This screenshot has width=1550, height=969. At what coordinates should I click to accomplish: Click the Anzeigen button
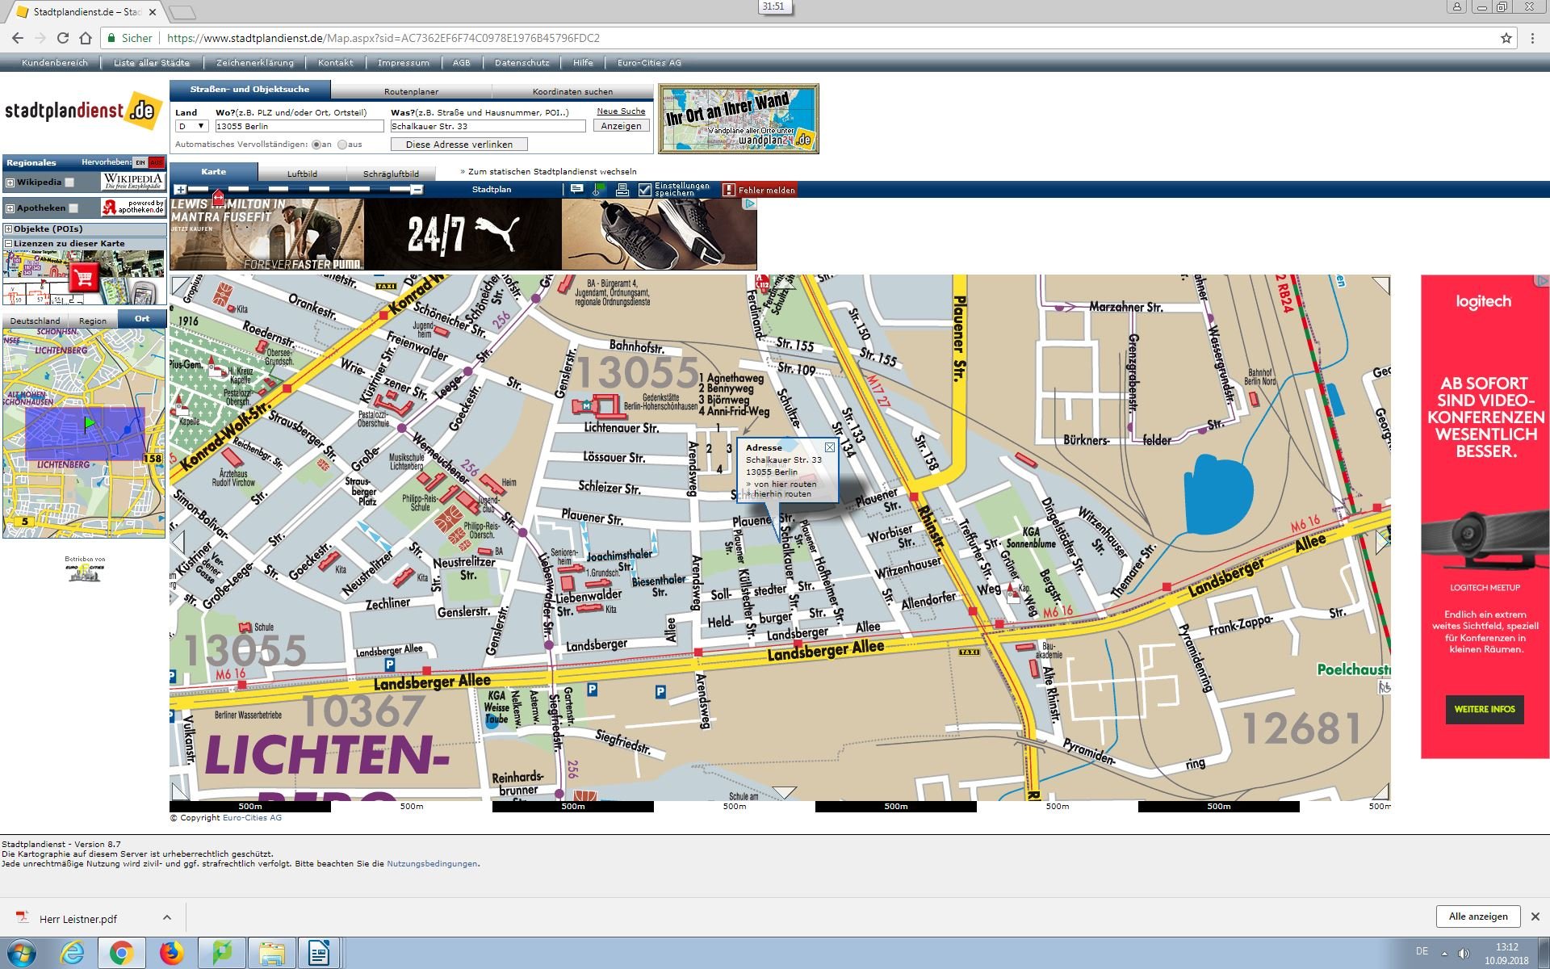[621, 126]
